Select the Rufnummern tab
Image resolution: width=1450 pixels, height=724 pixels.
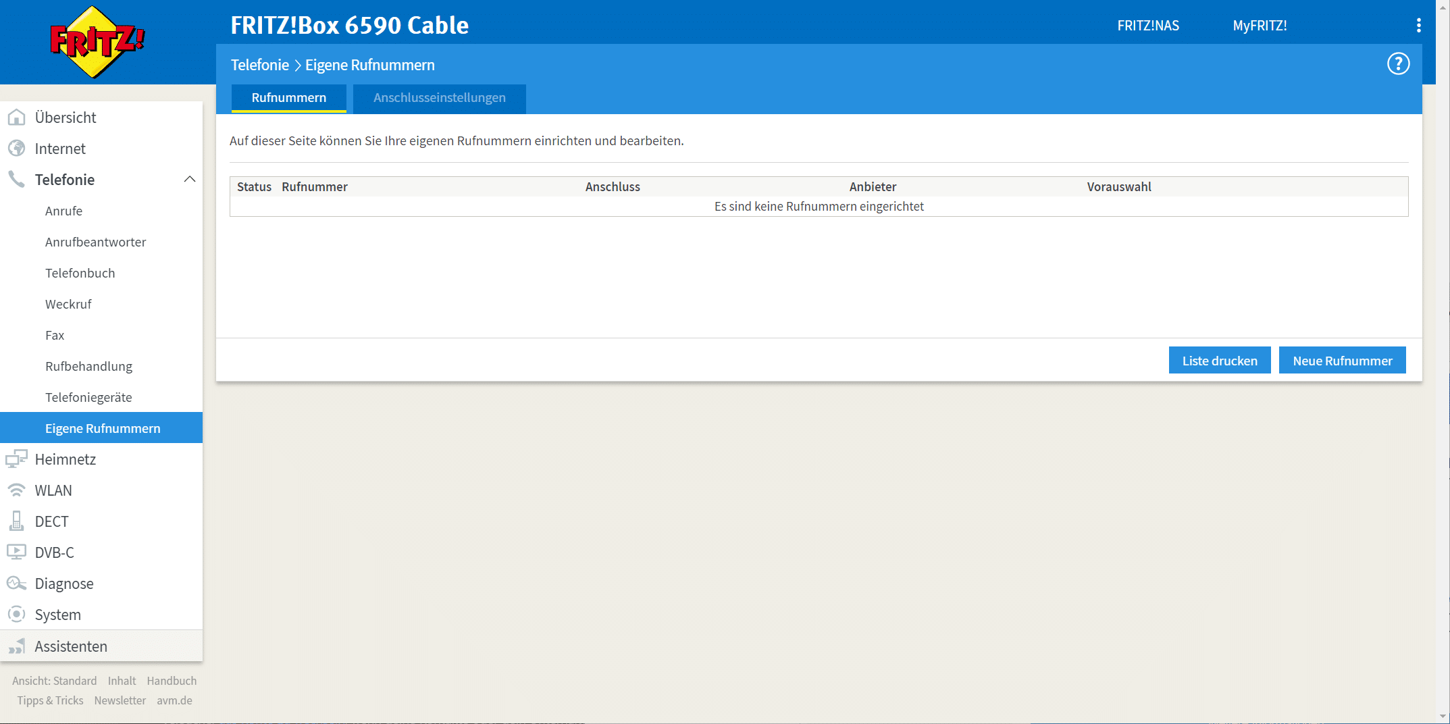click(288, 98)
